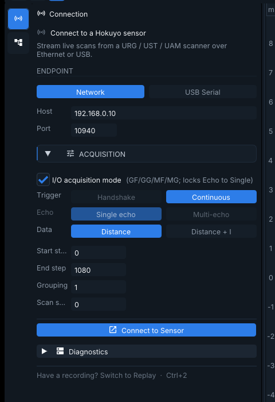This screenshot has height=402, width=275.
Task: Click the signal icon beside the Connection heading
Action: click(41, 14)
